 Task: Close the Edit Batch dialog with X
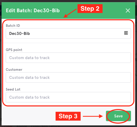pos(128,11)
